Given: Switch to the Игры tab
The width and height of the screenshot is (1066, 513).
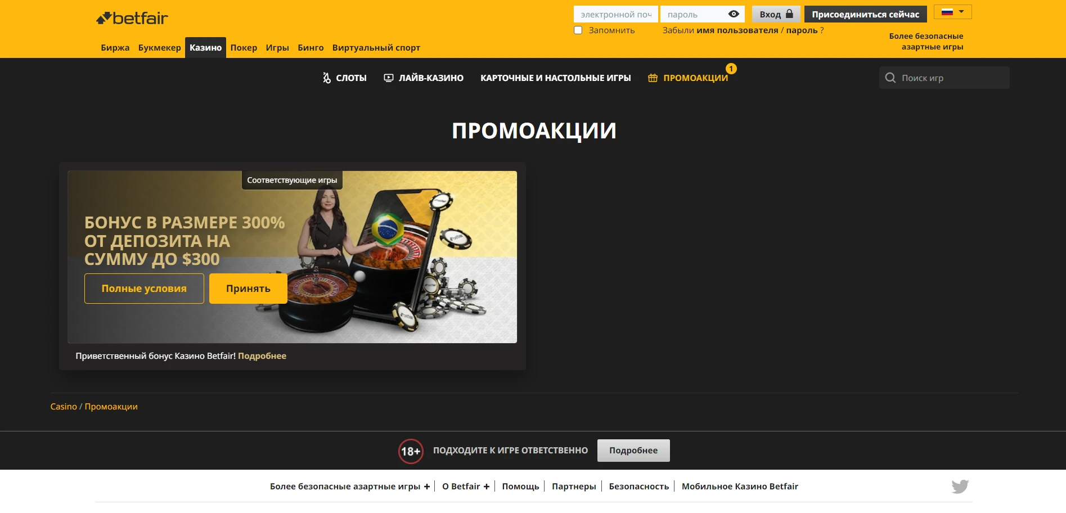Looking at the screenshot, I should pos(277,48).
